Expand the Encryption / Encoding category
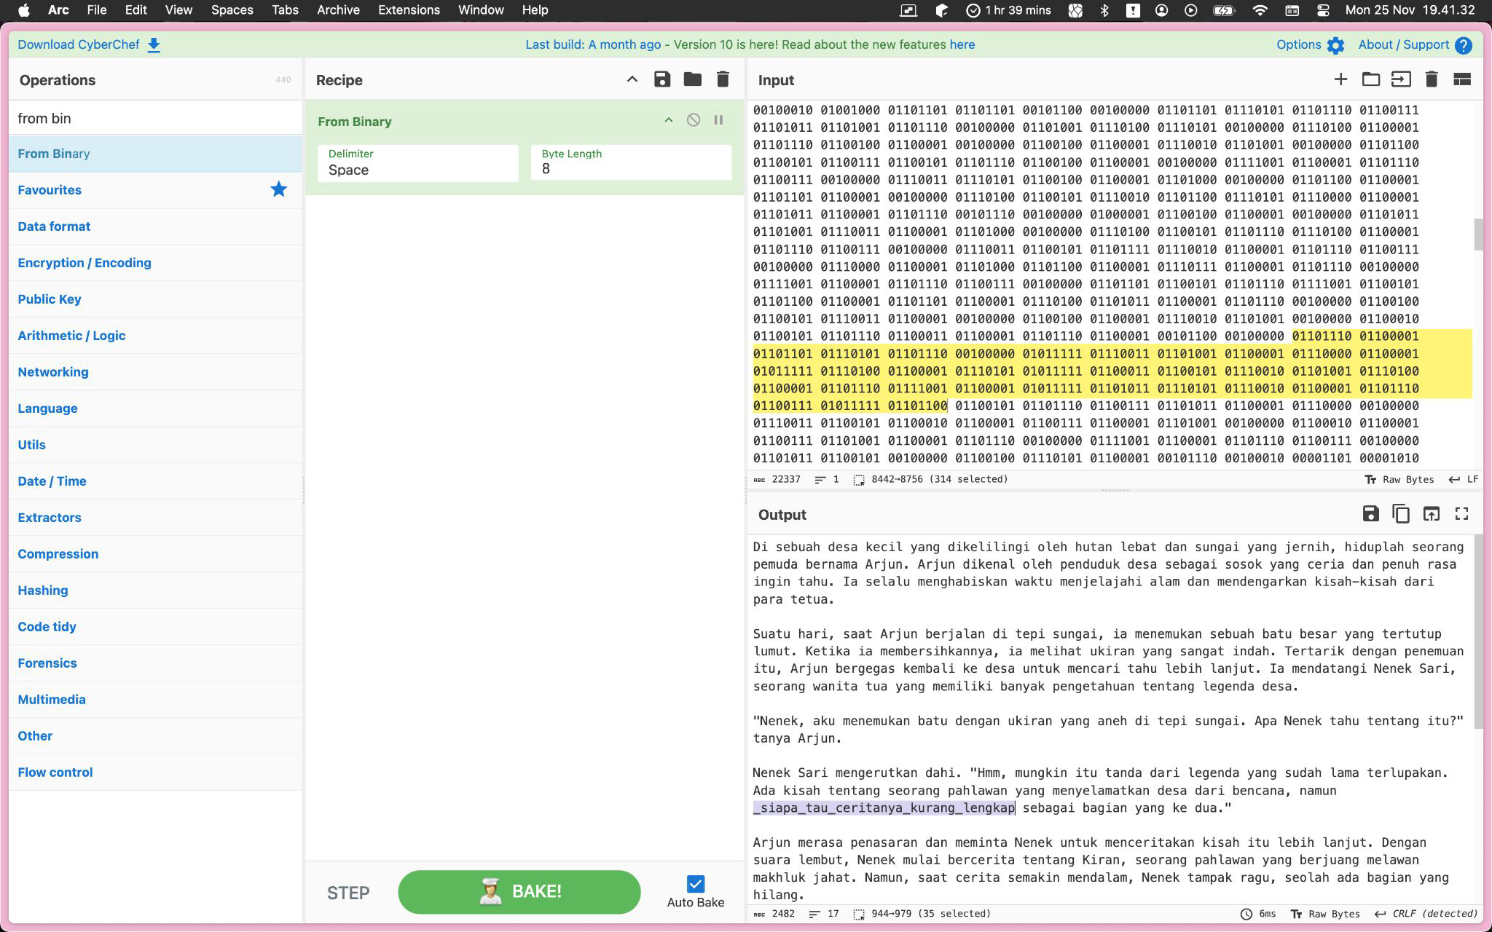The height and width of the screenshot is (932, 1492). click(85, 263)
